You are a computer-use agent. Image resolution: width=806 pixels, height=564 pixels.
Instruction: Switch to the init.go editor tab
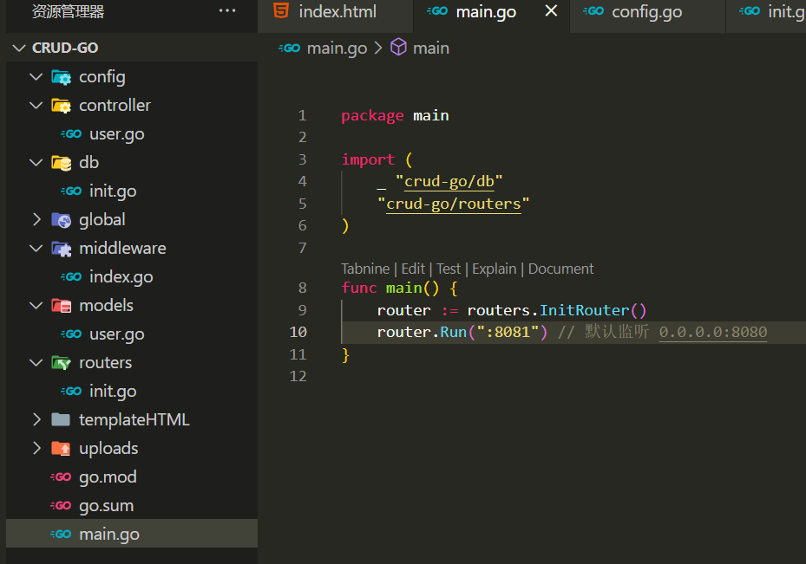[x=766, y=16]
